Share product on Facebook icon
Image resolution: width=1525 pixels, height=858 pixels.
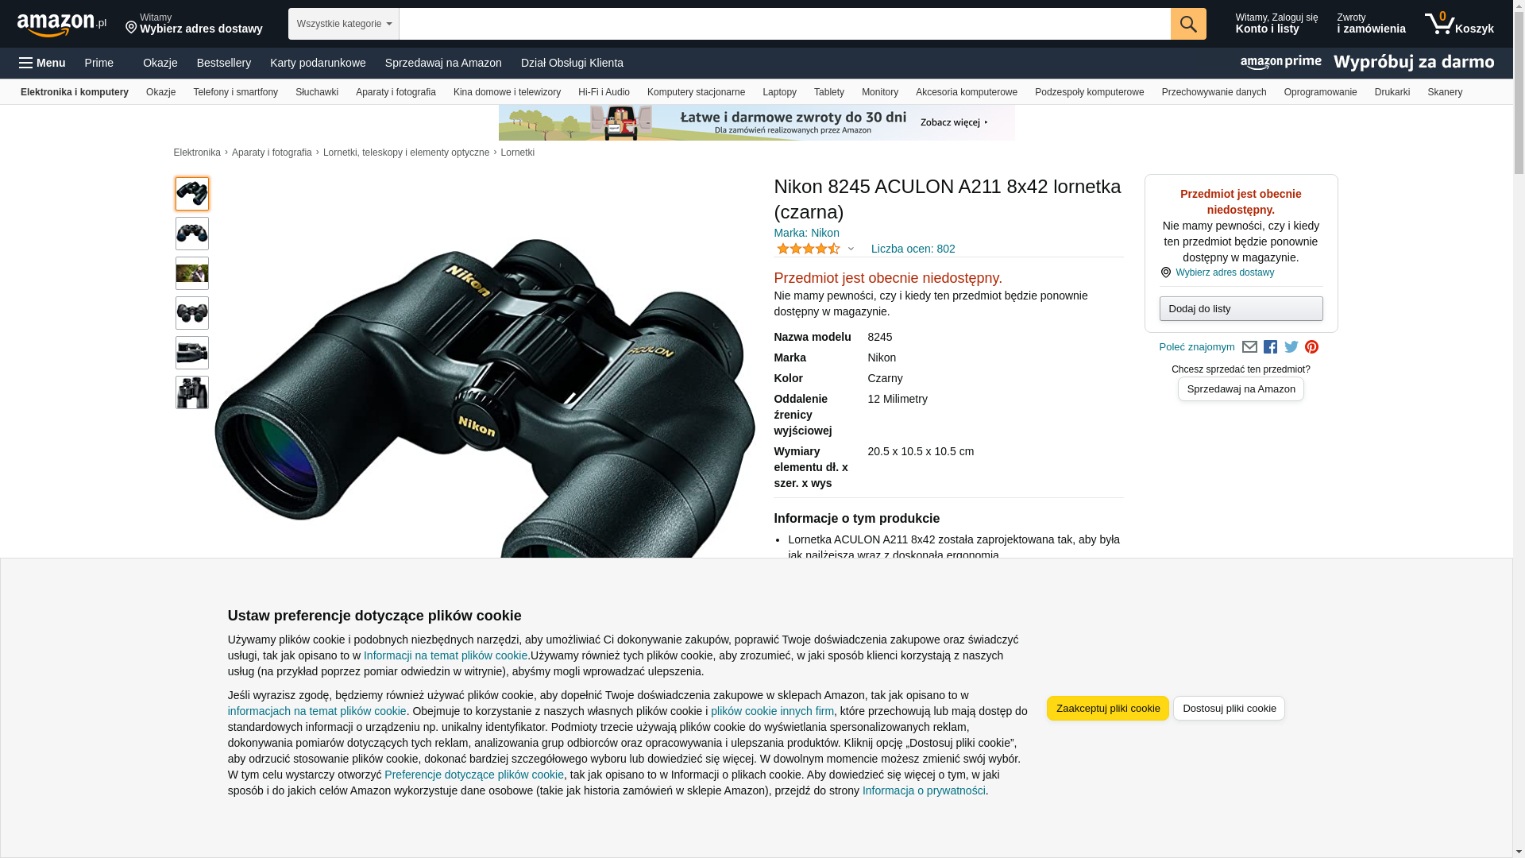1270,347
